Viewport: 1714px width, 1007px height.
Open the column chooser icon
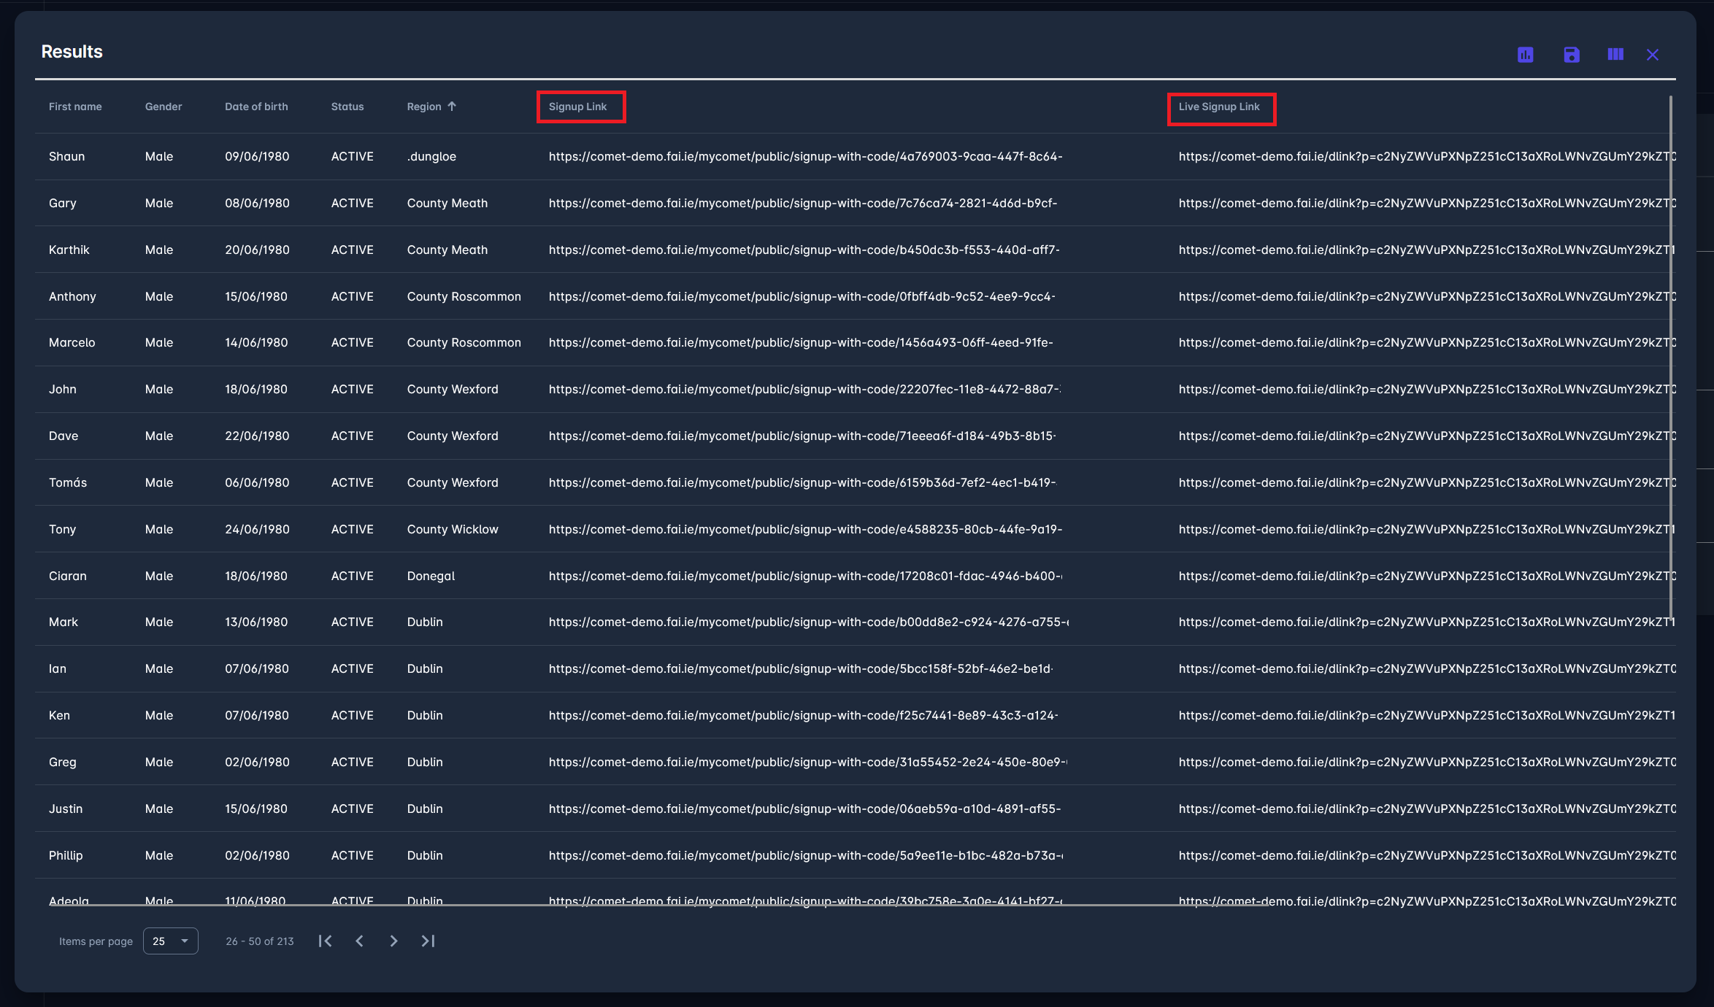pyautogui.click(x=1615, y=55)
